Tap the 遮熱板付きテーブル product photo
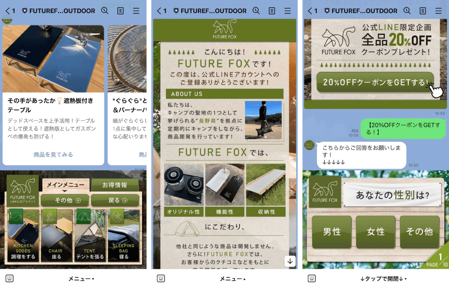Viewport: 449px width, 290px height. click(53, 58)
